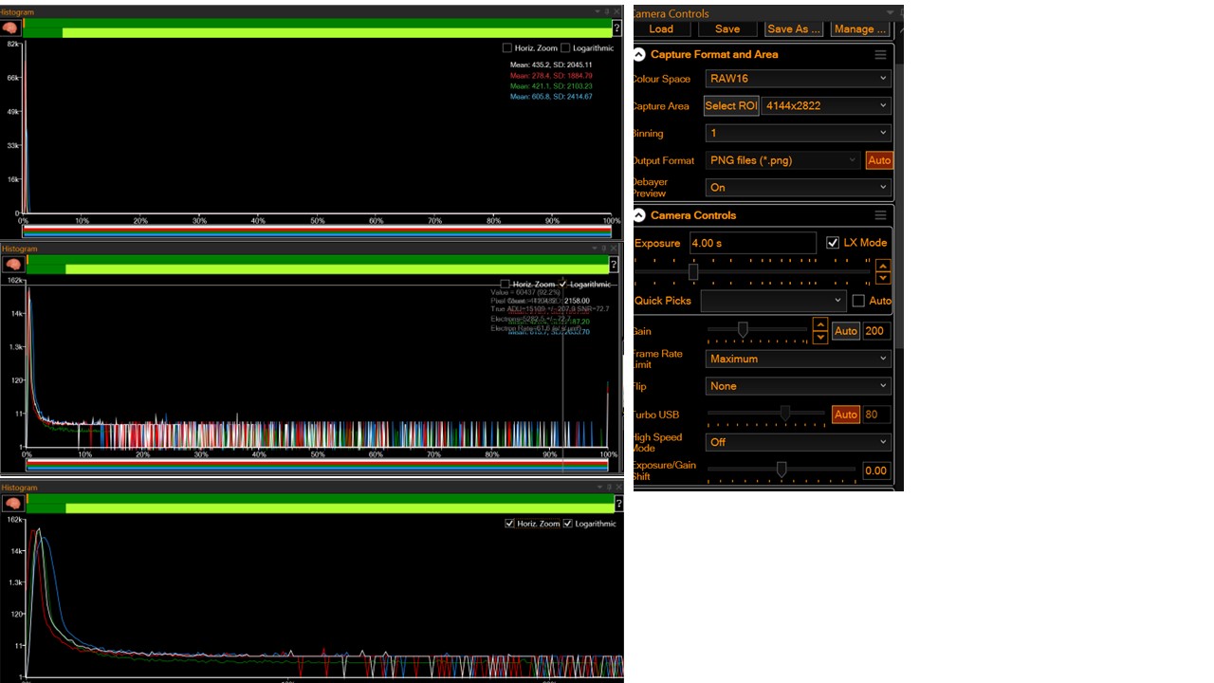This screenshot has height=683, width=1214.
Task: Open help with the question mark in the top histogram
Action: pos(617,28)
